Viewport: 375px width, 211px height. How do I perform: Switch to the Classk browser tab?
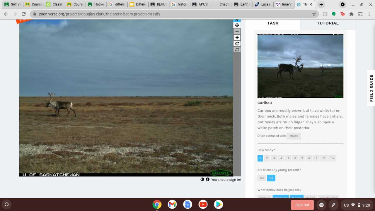(x=54, y=4)
